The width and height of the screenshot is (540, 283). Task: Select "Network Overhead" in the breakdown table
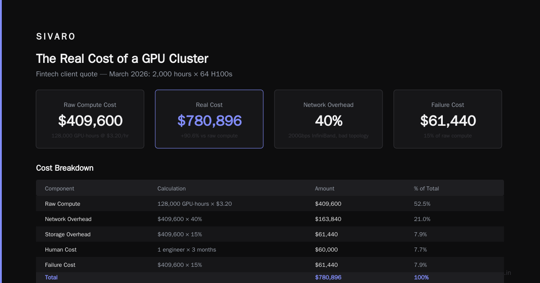point(68,219)
